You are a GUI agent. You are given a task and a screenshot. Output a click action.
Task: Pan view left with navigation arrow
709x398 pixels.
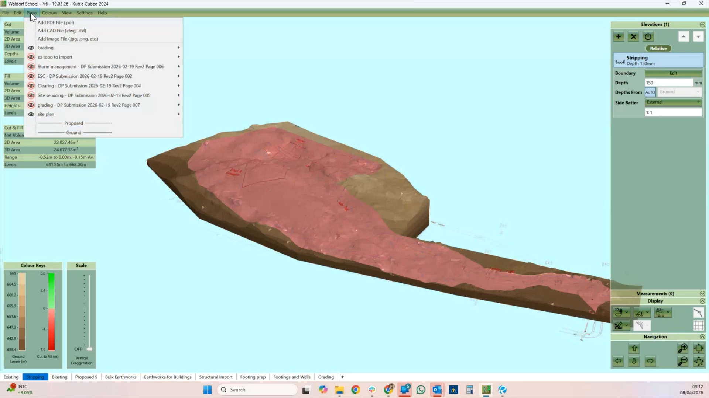(618, 361)
